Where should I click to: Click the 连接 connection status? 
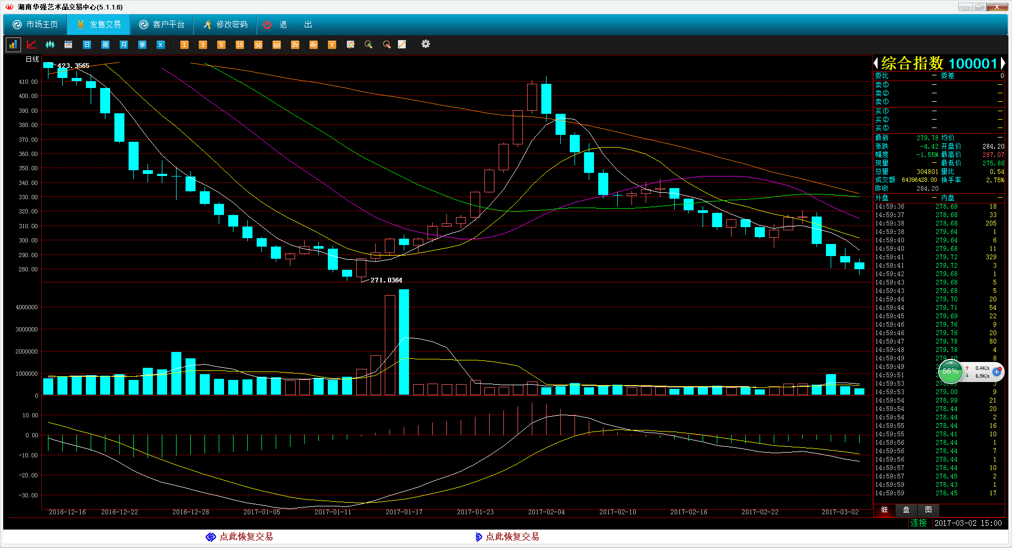tap(919, 523)
